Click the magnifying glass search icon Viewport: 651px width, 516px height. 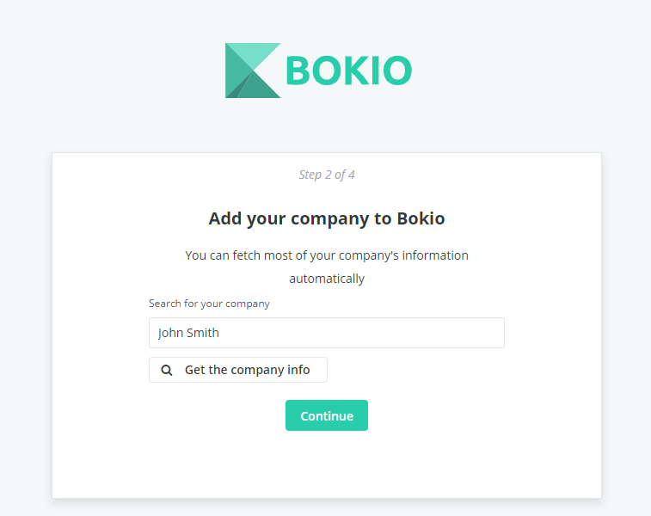[x=167, y=370]
